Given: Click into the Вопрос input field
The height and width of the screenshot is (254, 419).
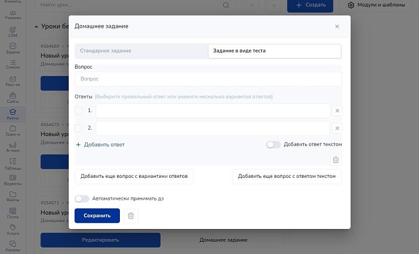Looking at the screenshot, I should click(x=208, y=78).
